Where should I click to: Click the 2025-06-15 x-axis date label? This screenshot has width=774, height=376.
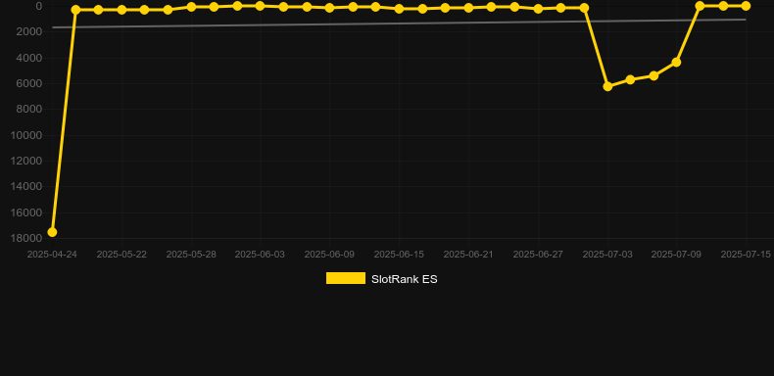pos(399,255)
